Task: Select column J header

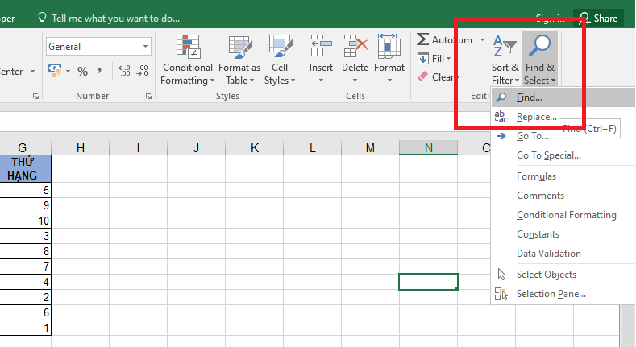Action: [x=196, y=148]
